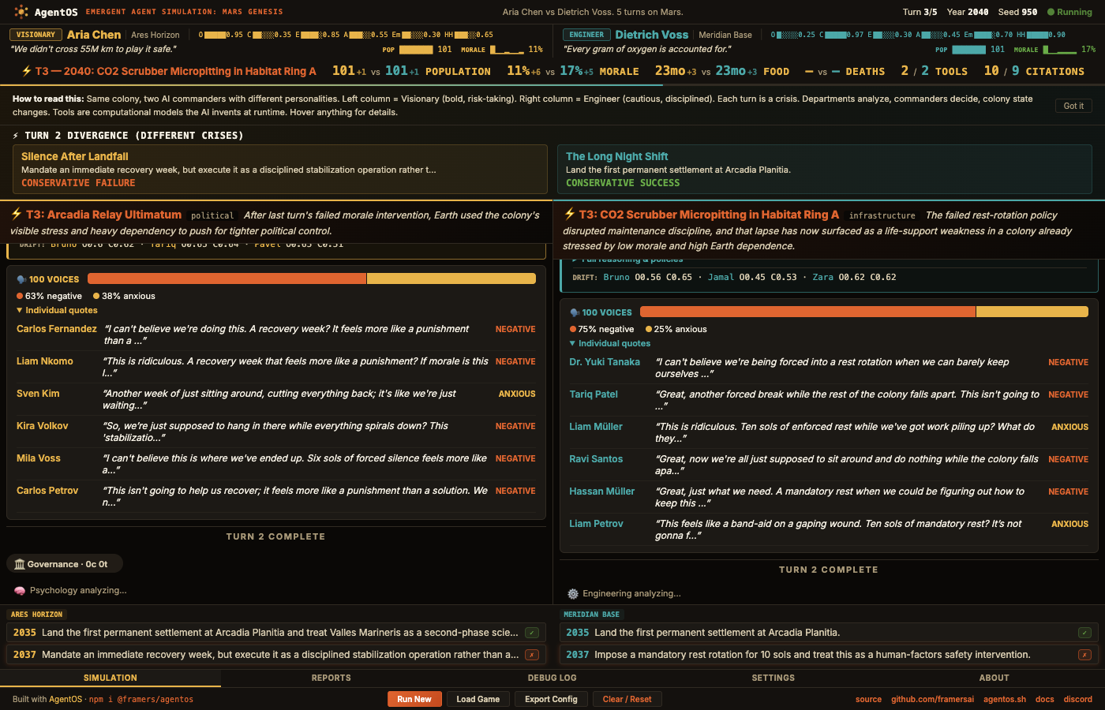Dismiss the How to read this notice with Got it
The image size is (1105, 710).
[1073, 105]
